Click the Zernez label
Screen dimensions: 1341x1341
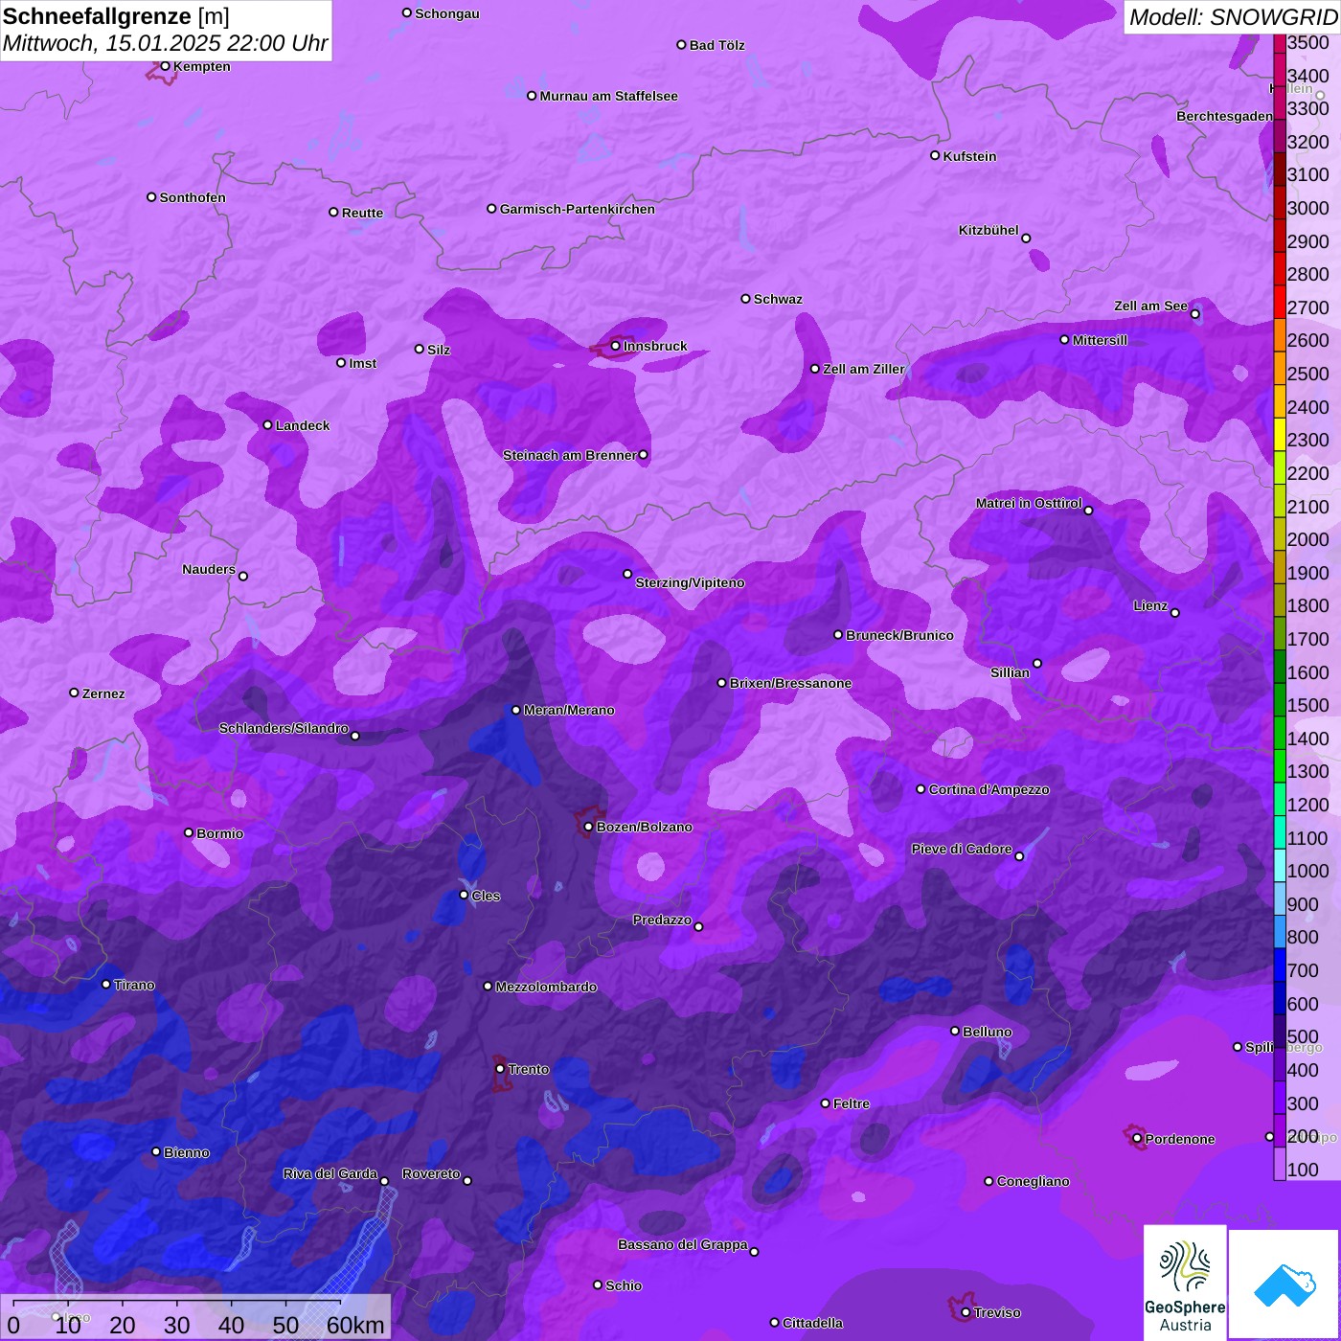point(103,693)
